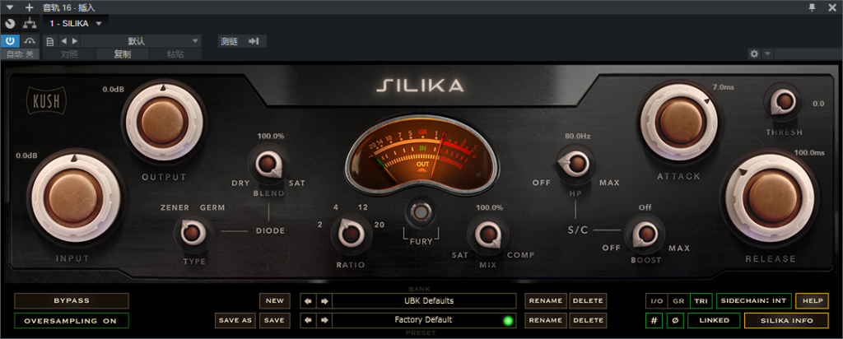Image resolution: width=843 pixels, height=339 pixels.
Task: Click the HELP button
Action: [x=813, y=301]
